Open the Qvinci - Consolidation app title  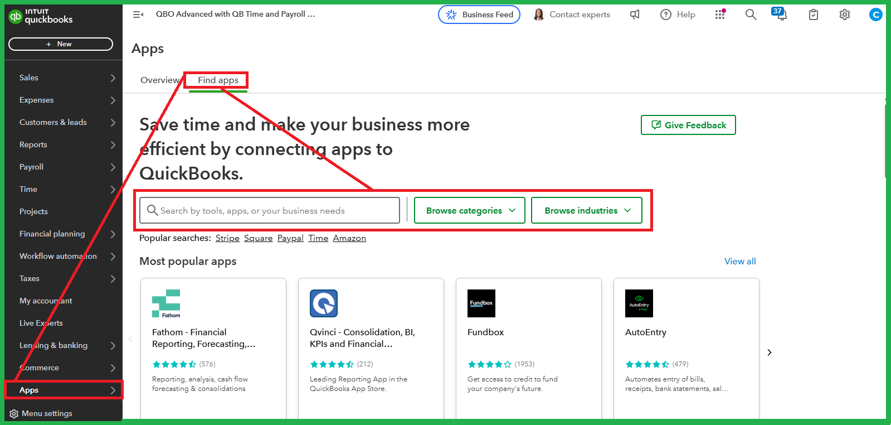[x=362, y=338]
